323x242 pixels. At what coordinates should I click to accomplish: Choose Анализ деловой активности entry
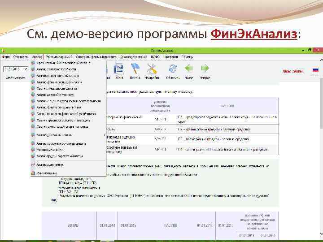tap(68, 95)
